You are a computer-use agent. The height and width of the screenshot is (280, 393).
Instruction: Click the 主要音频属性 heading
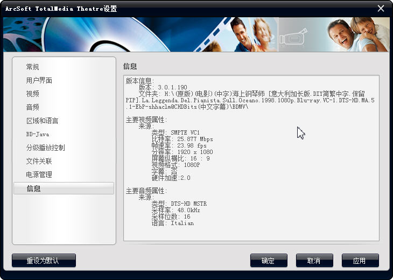click(146, 191)
